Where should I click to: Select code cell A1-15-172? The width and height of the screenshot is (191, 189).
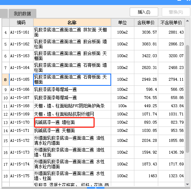[x=21, y=141]
